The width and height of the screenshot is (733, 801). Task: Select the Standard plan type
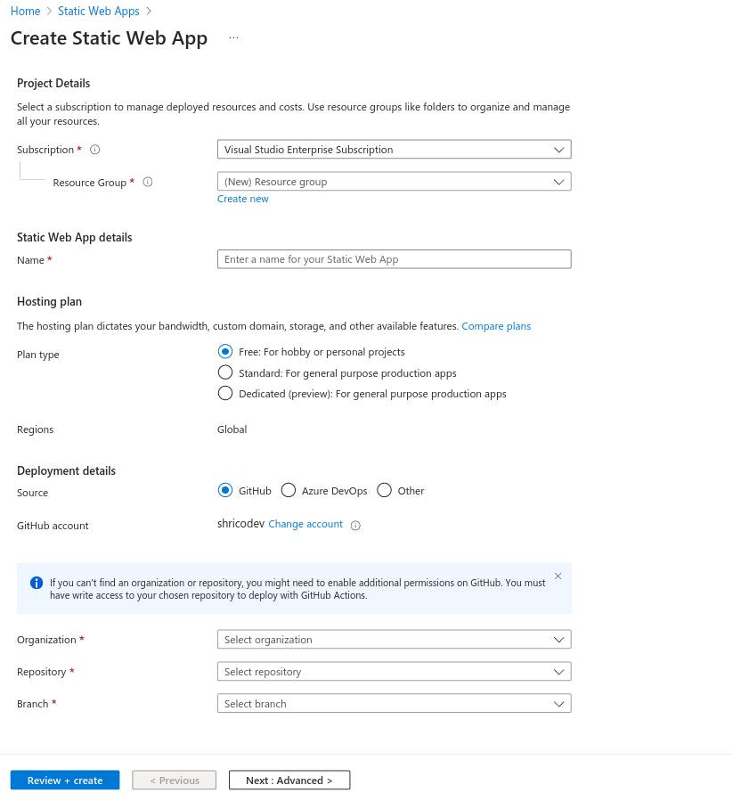(x=225, y=372)
